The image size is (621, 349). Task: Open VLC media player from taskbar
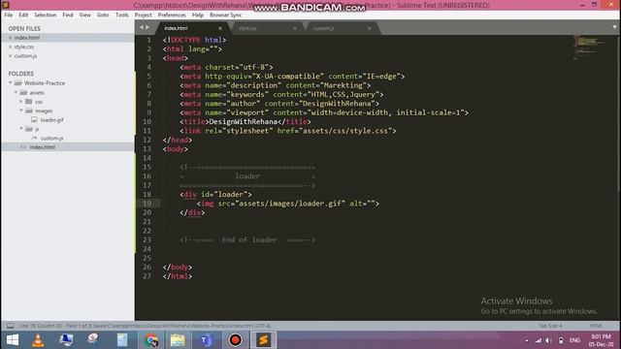point(38,340)
